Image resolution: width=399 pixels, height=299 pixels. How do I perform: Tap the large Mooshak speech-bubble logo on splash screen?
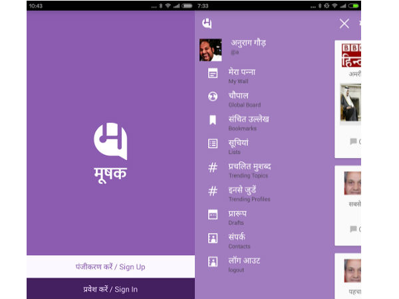(110, 141)
